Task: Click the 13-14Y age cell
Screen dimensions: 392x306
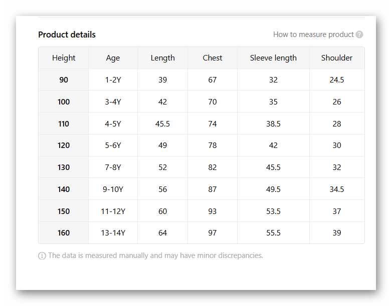Action: pyautogui.click(x=113, y=233)
